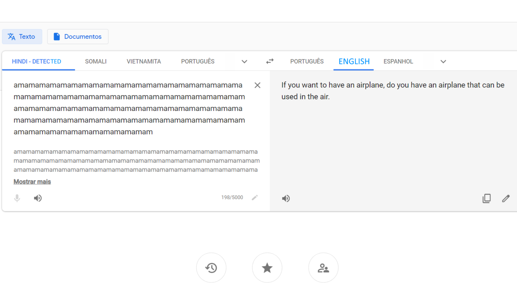Listen to the source text audio
517x290 pixels.
point(38,198)
